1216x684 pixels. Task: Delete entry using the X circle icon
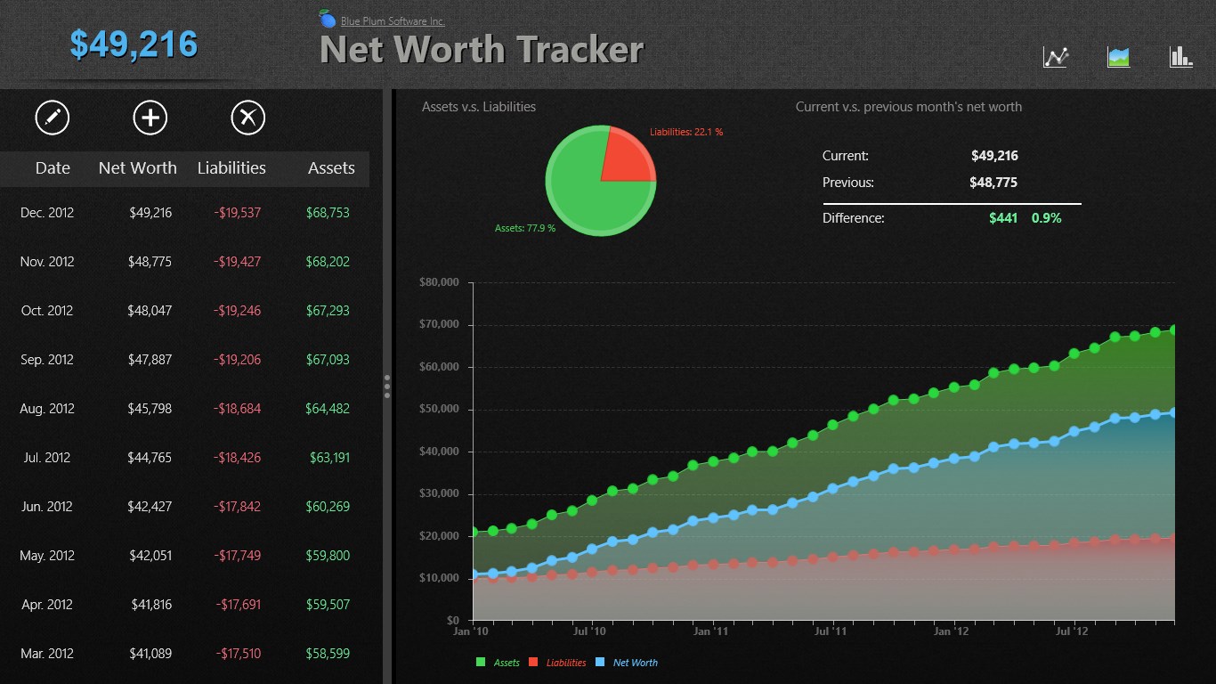pos(248,118)
